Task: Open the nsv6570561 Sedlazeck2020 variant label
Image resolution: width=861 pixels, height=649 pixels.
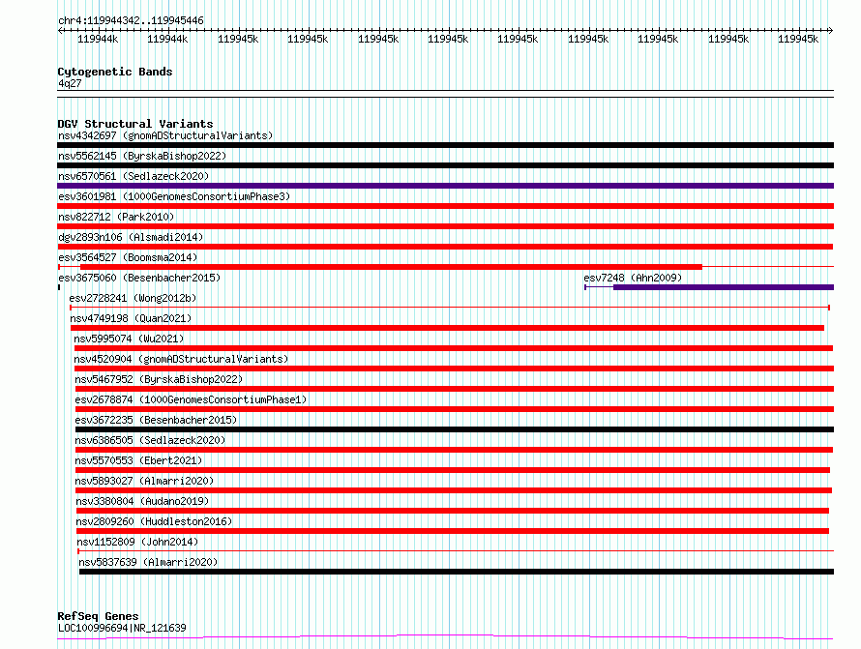Action: (134, 176)
